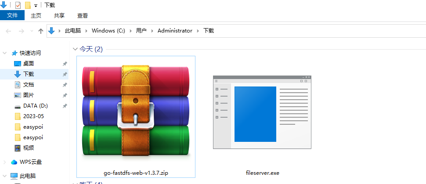The width and height of the screenshot is (426, 184).
Task: Select 快速访问 in navigation pane
Action: coord(30,53)
